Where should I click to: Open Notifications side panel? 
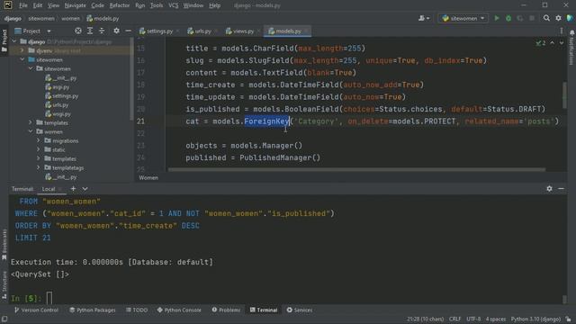pyautogui.click(x=572, y=48)
